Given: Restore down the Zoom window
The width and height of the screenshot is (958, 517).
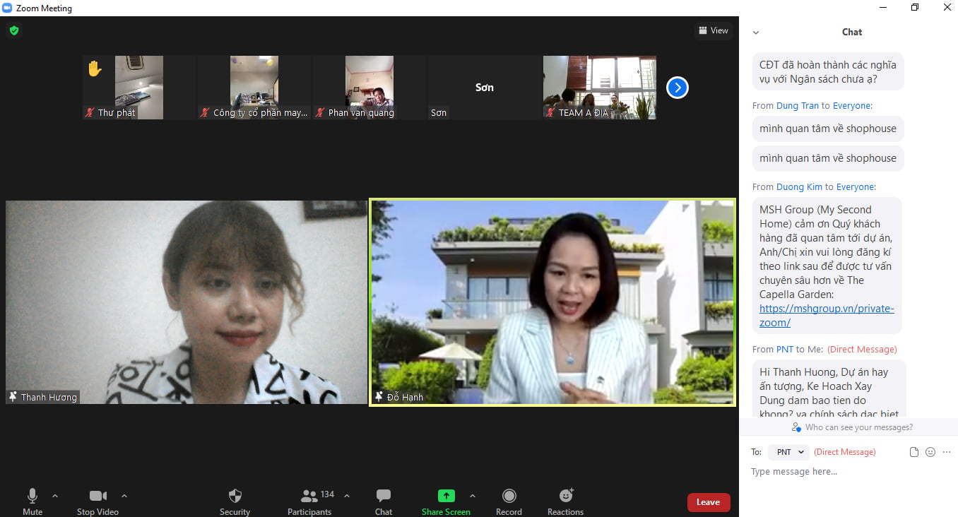Looking at the screenshot, I should tap(915, 8).
